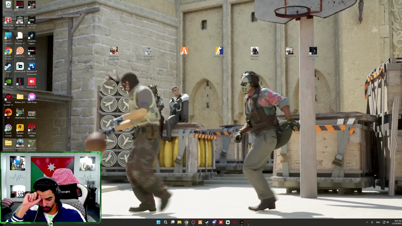Switch to Chrome on the taskbar
Image resolution: width=402 pixels, height=226 pixels.
186,222
